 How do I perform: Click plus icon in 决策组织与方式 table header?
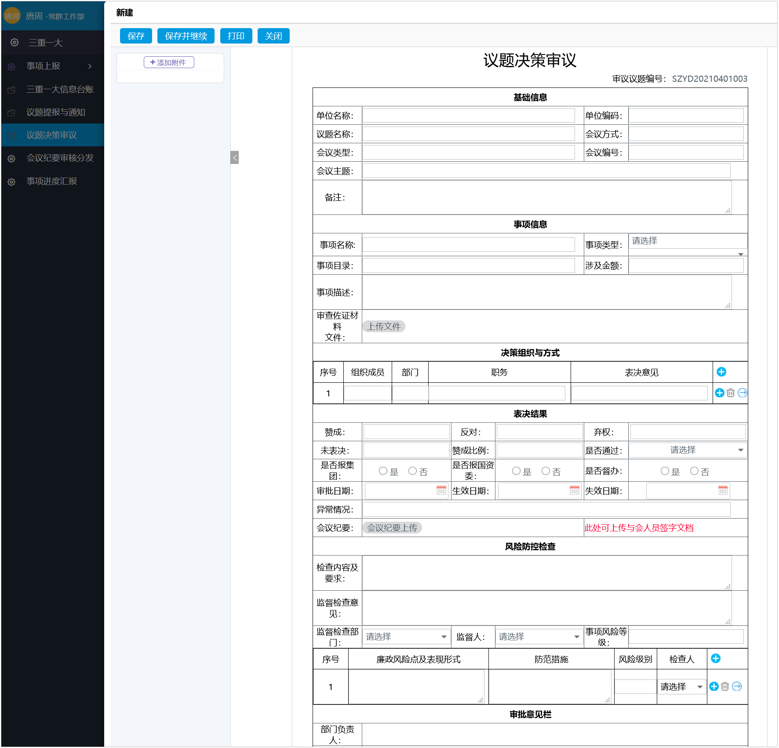(x=721, y=372)
